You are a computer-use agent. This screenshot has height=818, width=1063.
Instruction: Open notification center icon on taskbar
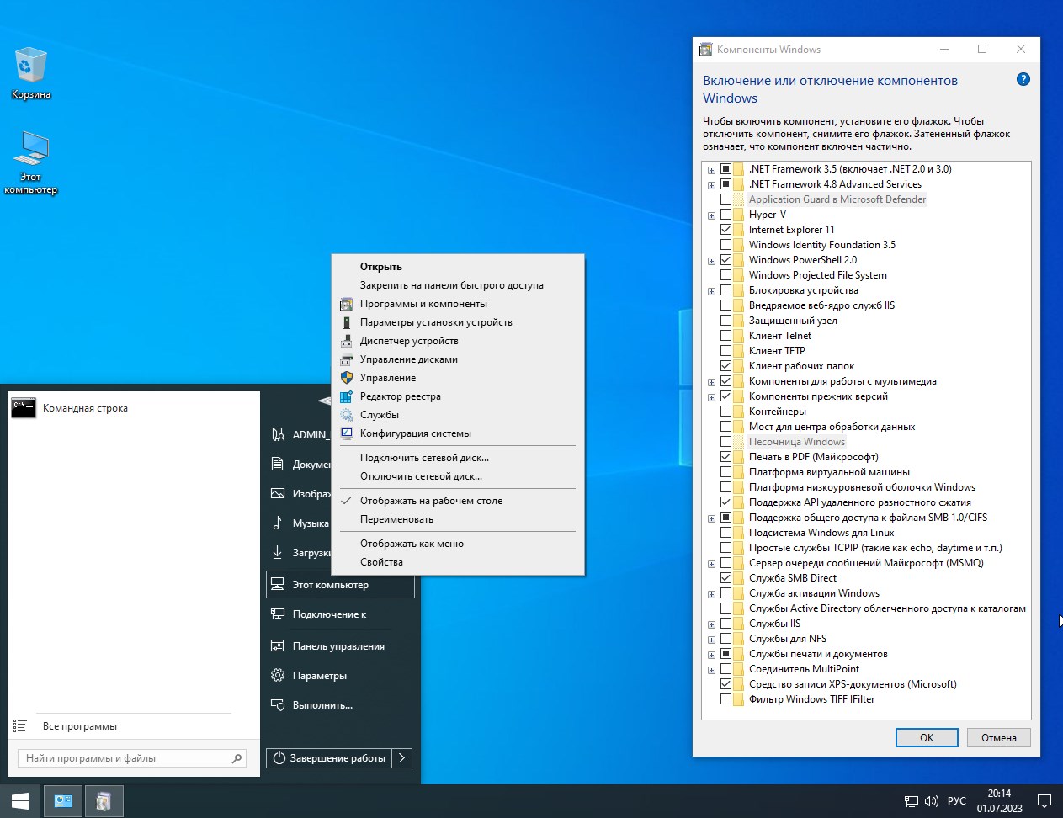point(1044,801)
